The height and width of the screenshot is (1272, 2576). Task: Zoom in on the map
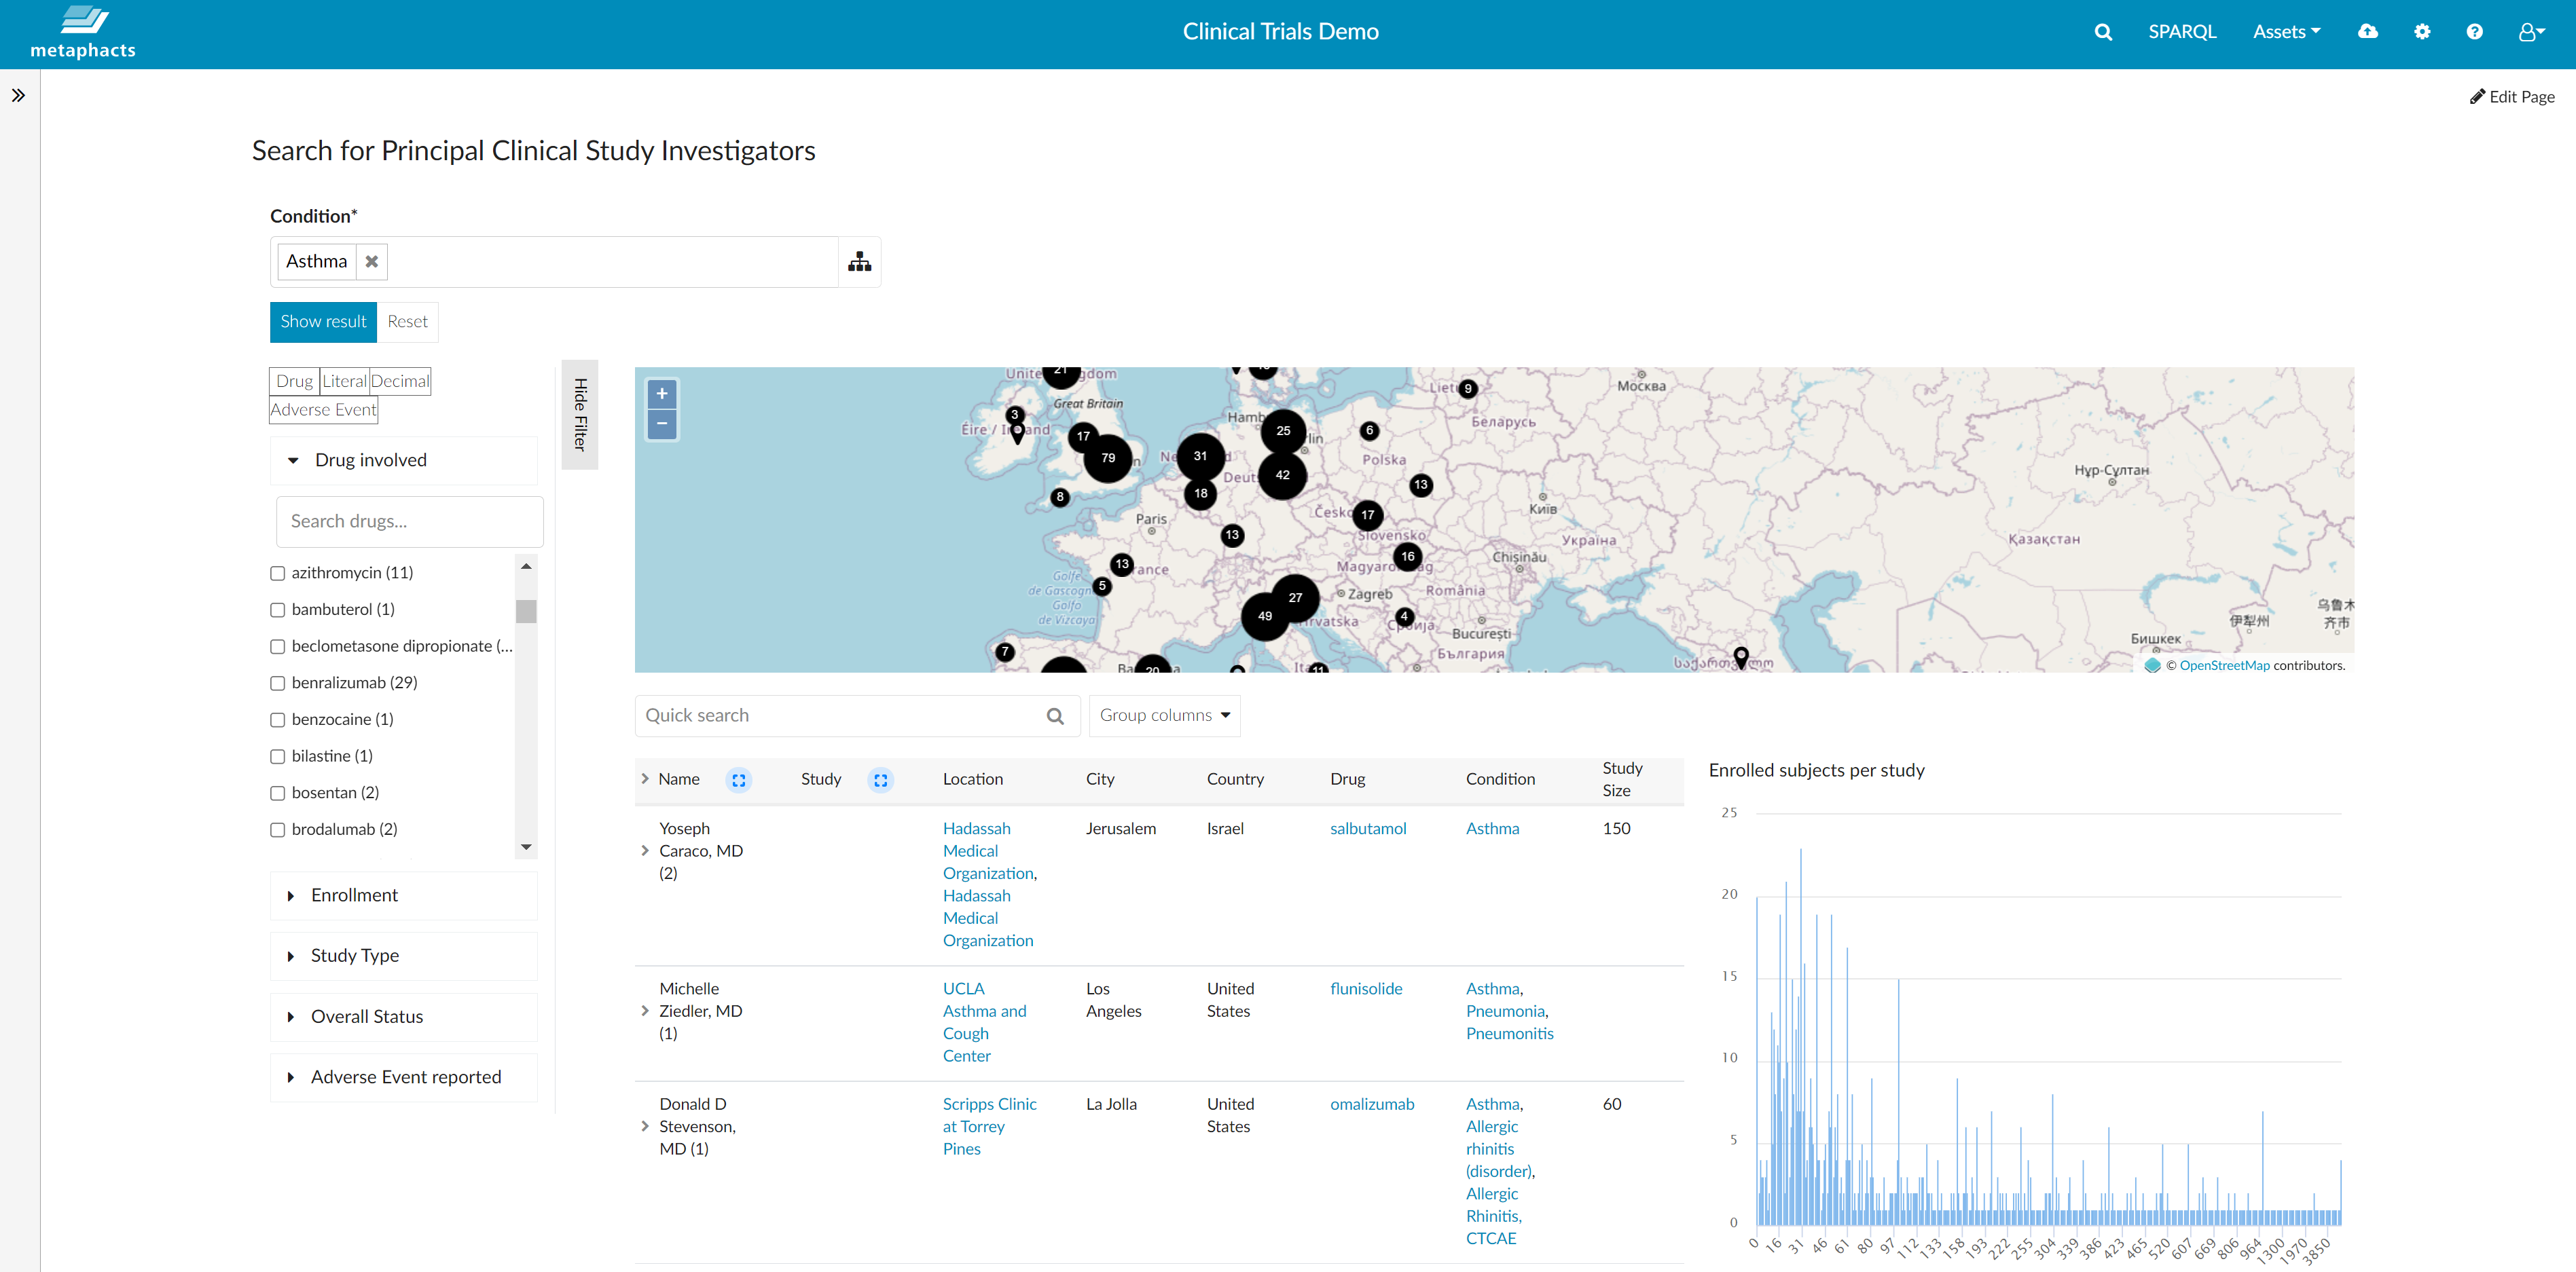click(x=662, y=394)
